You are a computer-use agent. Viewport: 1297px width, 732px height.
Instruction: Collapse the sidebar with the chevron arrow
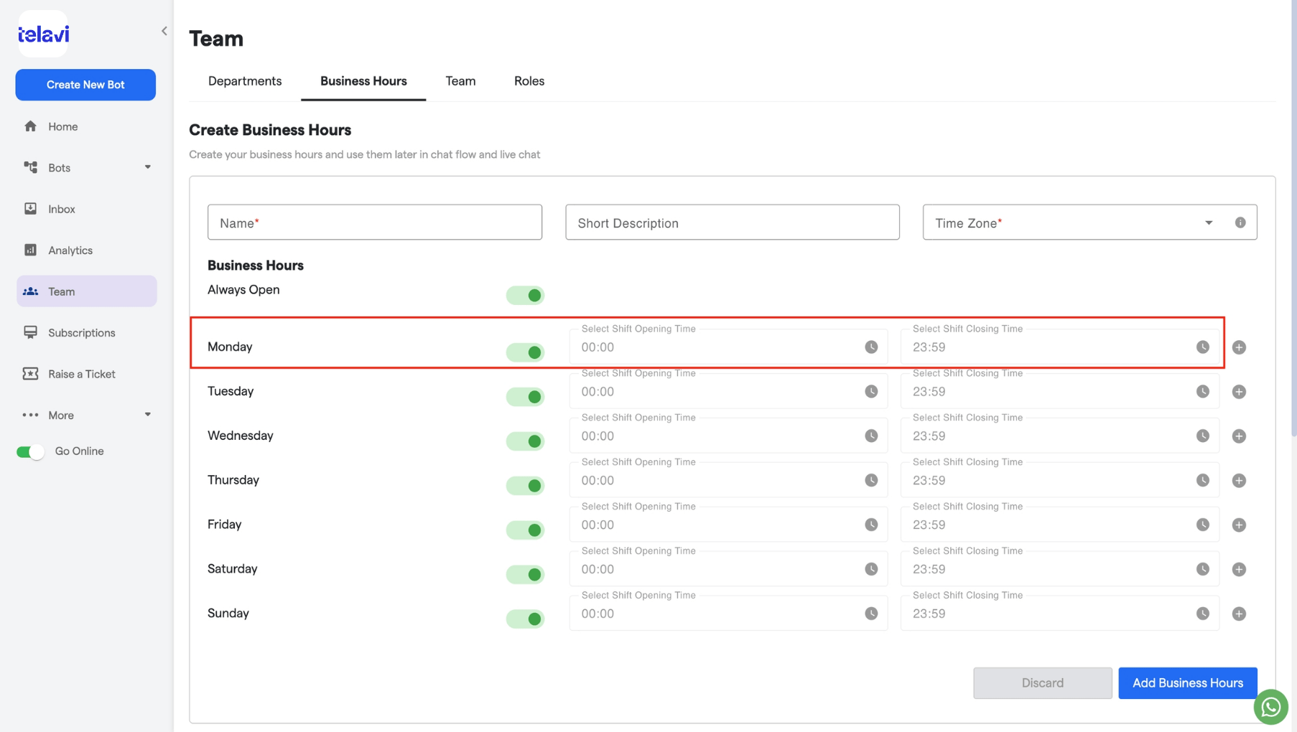(164, 31)
